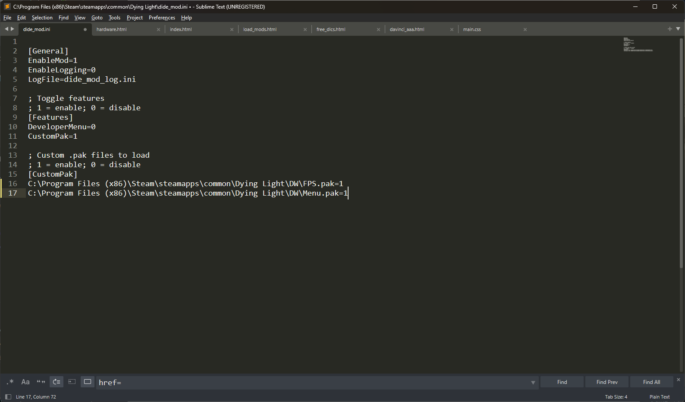Close the davinci_aaa.html tab
This screenshot has width=685, height=402.
pos(452,30)
